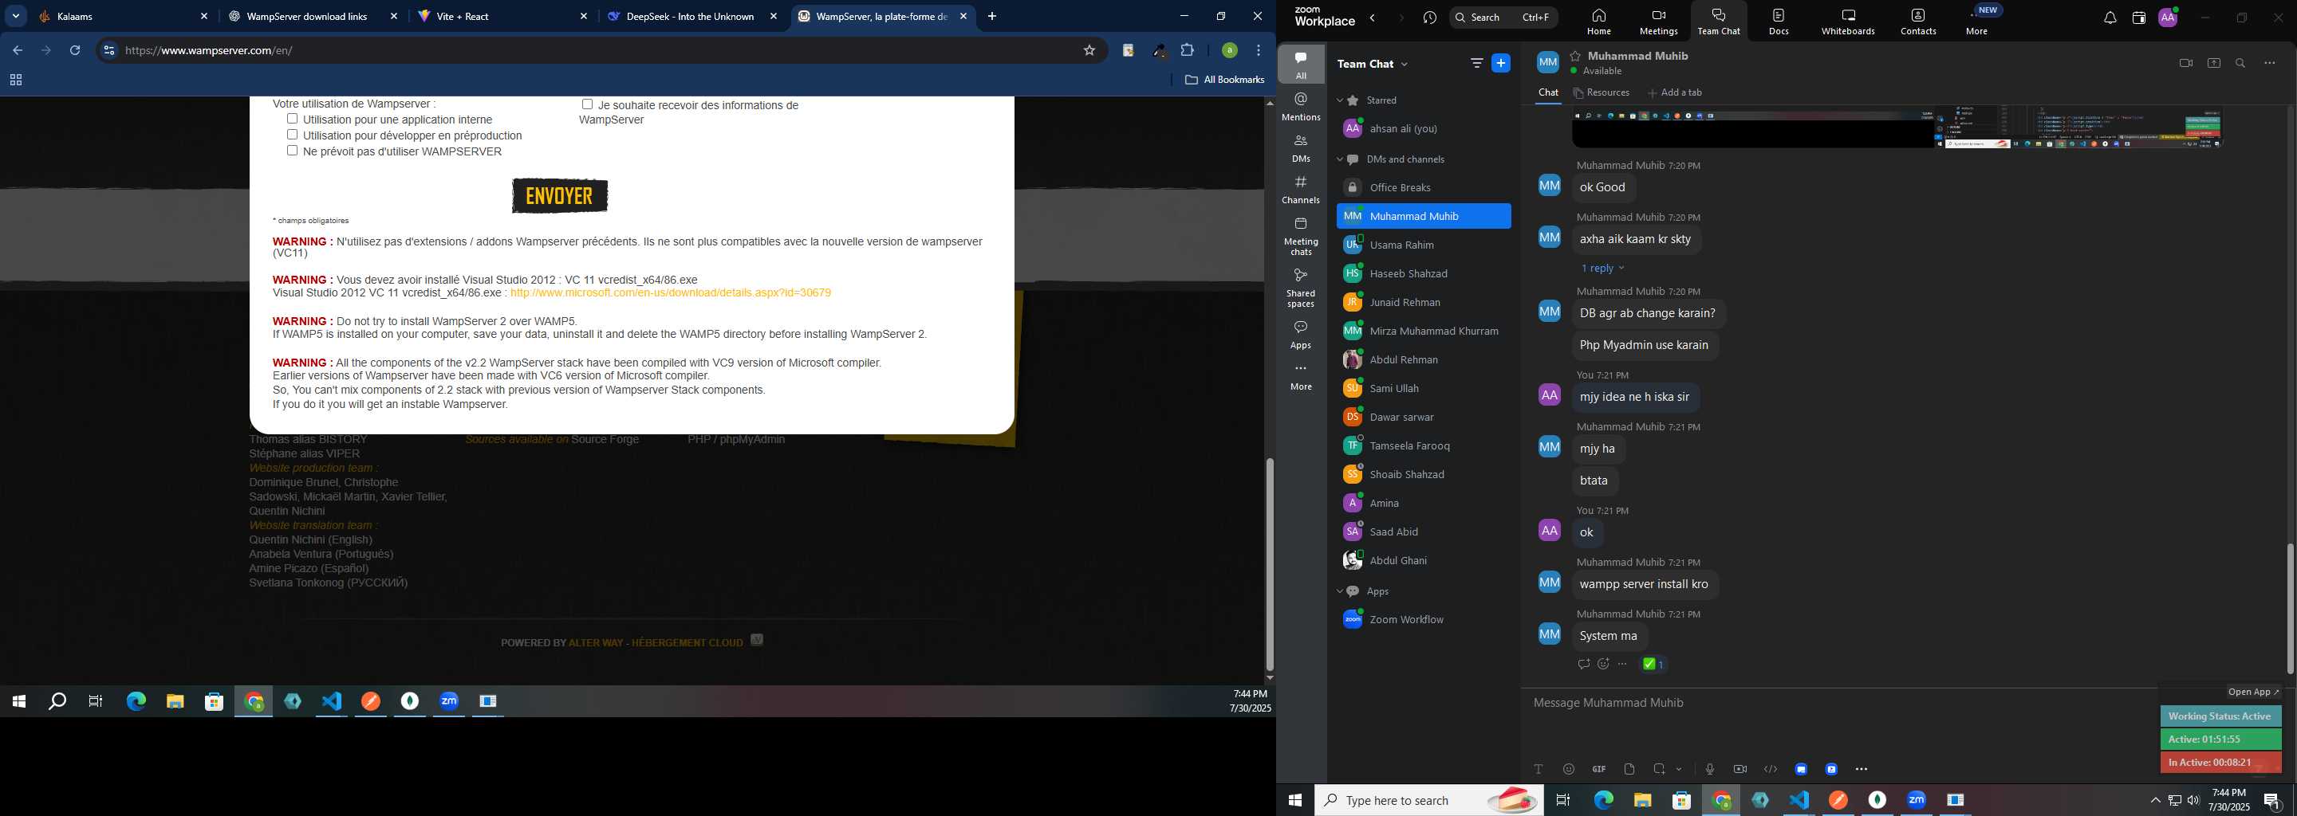Switch to DeepSeek Chrome tab
The image size is (2297, 816).
click(x=693, y=16)
